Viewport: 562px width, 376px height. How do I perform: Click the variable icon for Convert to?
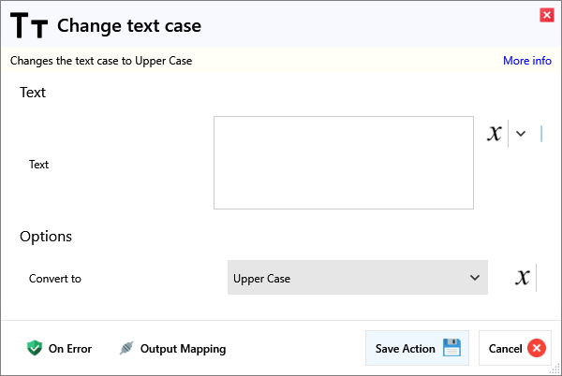(523, 278)
